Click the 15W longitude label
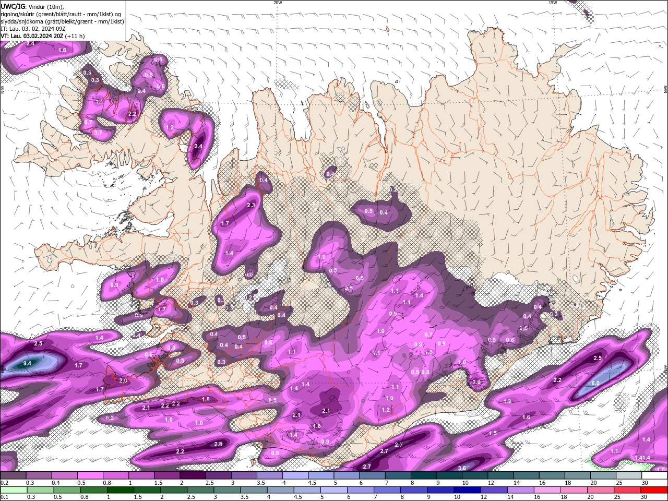The width and height of the screenshot is (668, 501). (x=553, y=3)
